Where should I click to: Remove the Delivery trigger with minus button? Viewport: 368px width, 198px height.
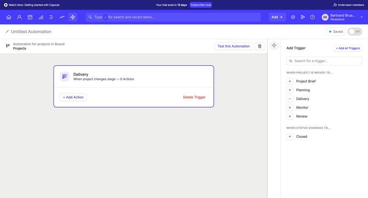290,99
